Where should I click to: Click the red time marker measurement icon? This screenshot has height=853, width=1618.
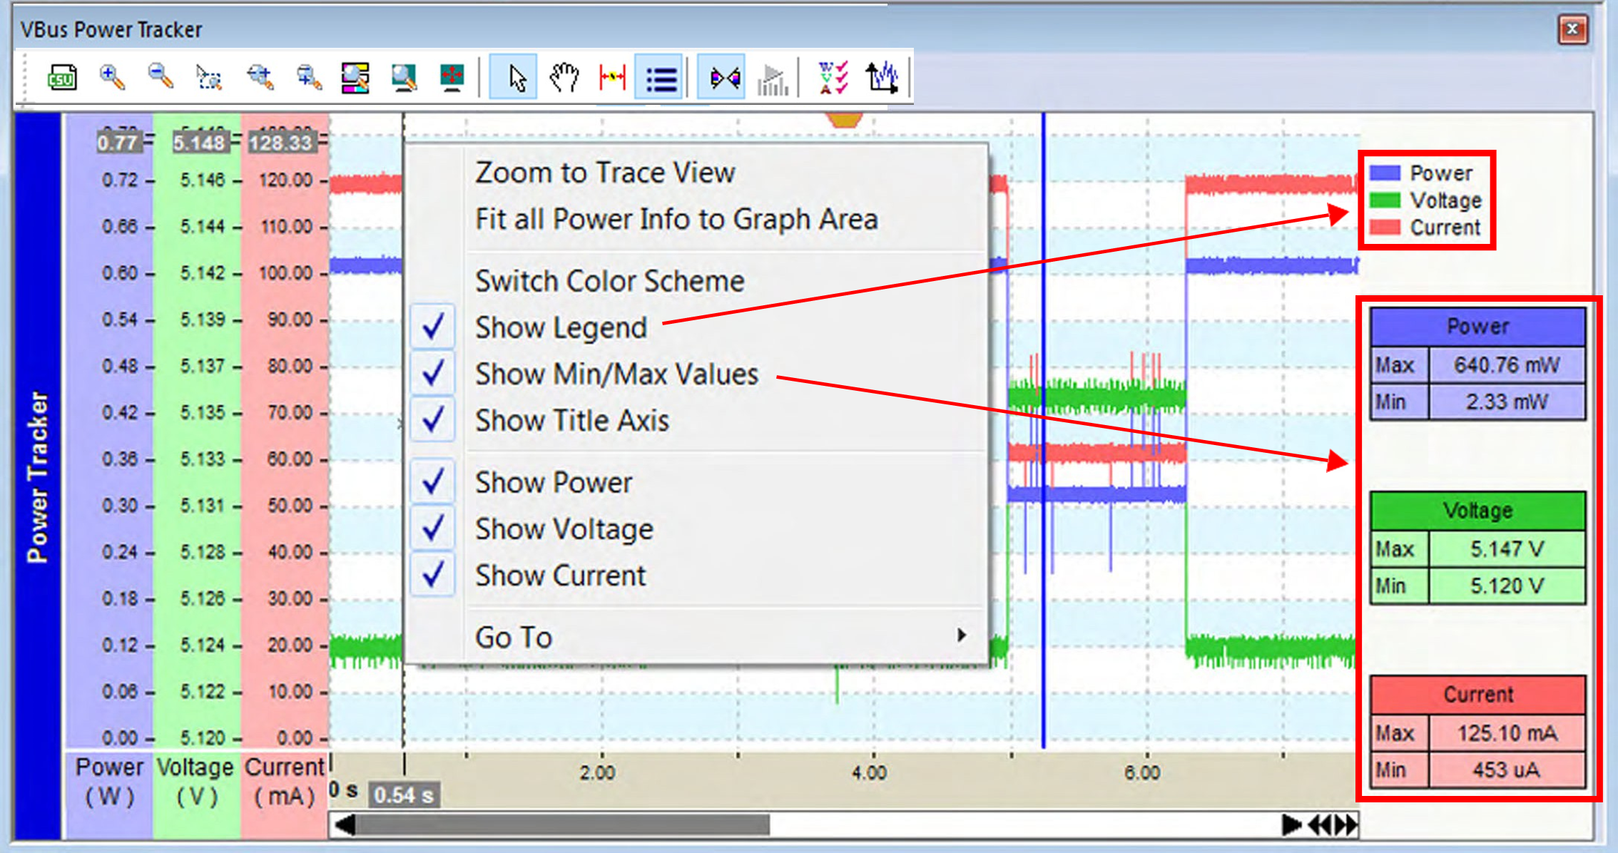(612, 77)
